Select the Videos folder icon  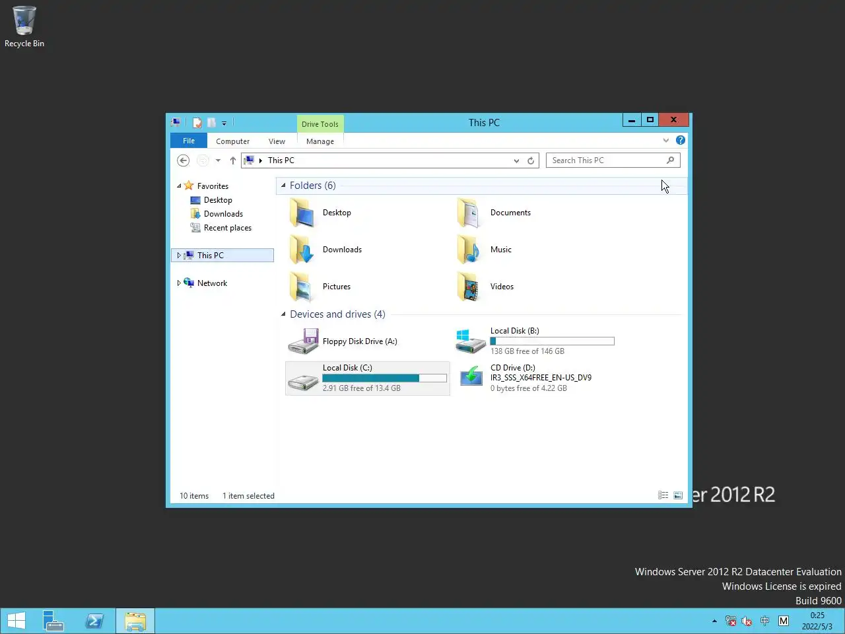click(470, 287)
